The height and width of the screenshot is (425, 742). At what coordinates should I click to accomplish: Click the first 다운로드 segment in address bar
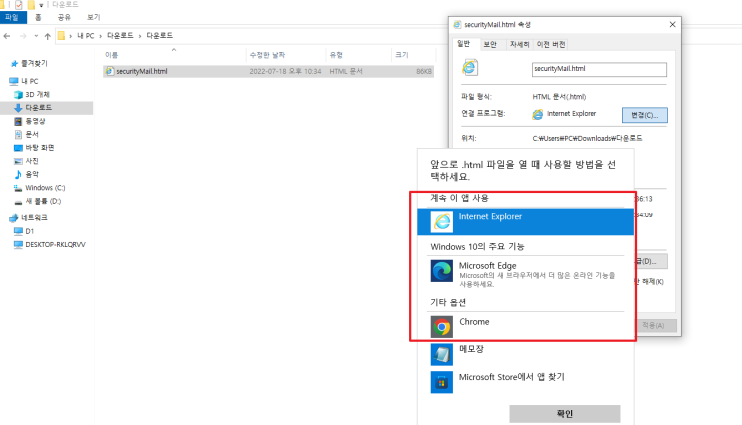tap(120, 36)
